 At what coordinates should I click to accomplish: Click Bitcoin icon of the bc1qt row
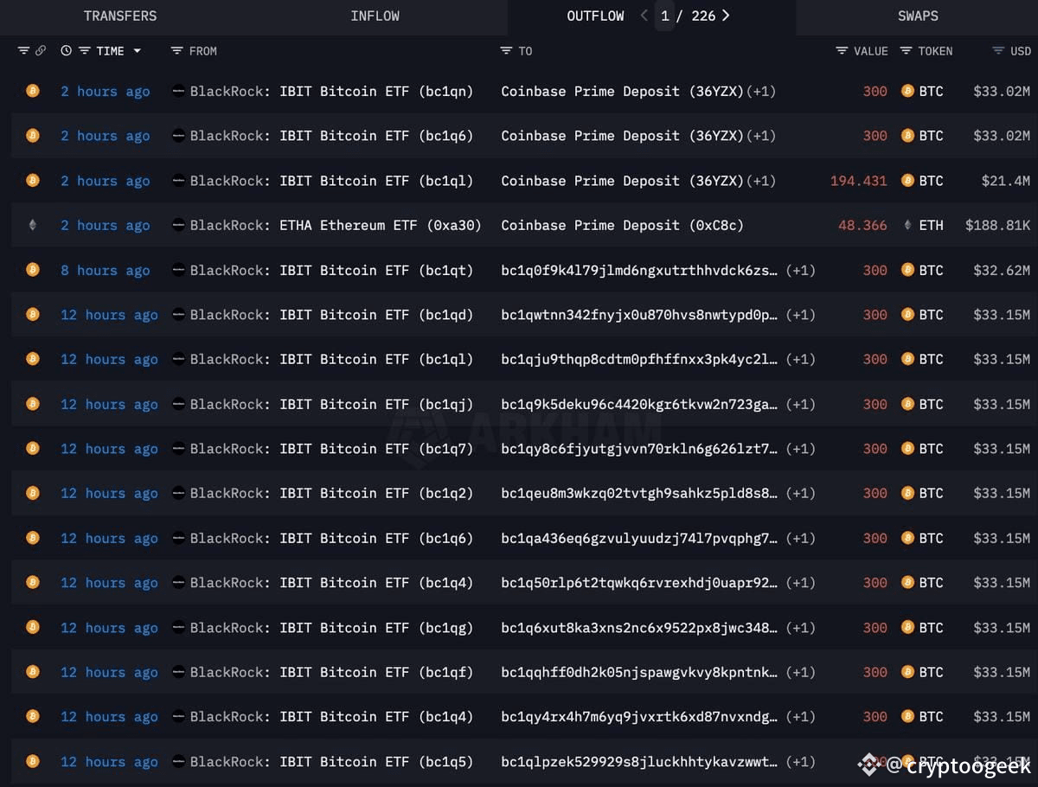[x=32, y=270]
